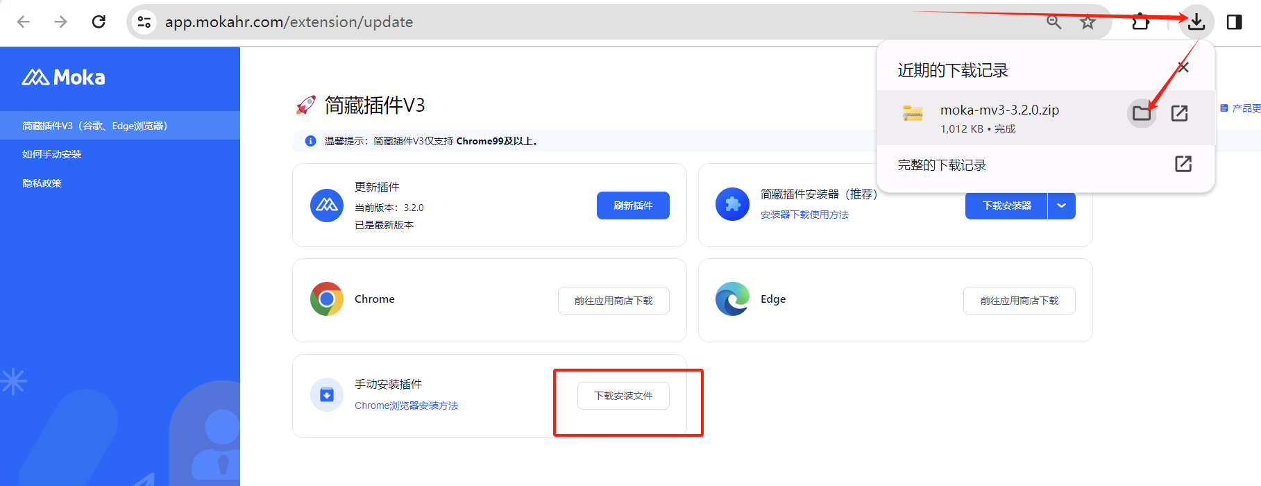Click Chrome's 前往应用商店下载 button
Viewport: 1261px width, 486px height.
tap(613, 301)
